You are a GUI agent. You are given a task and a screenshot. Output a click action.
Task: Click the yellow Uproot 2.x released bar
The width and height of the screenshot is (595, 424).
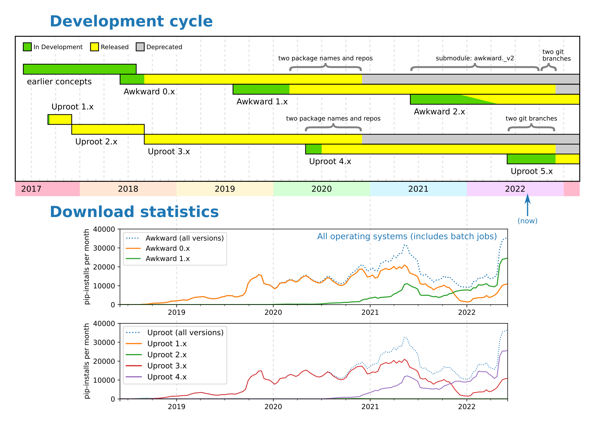pyautogui.click(x=108, y=129)
